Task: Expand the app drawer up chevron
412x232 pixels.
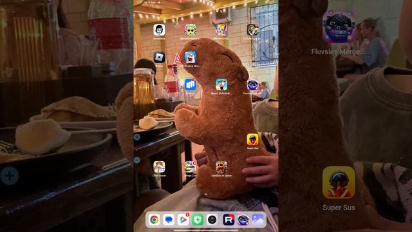Action: pos(206,195)
